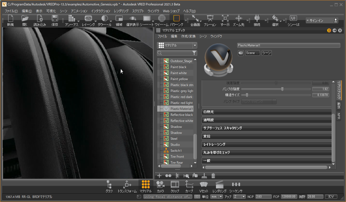
Task: Click the New (新規) file icon
Action: [10, 18]
